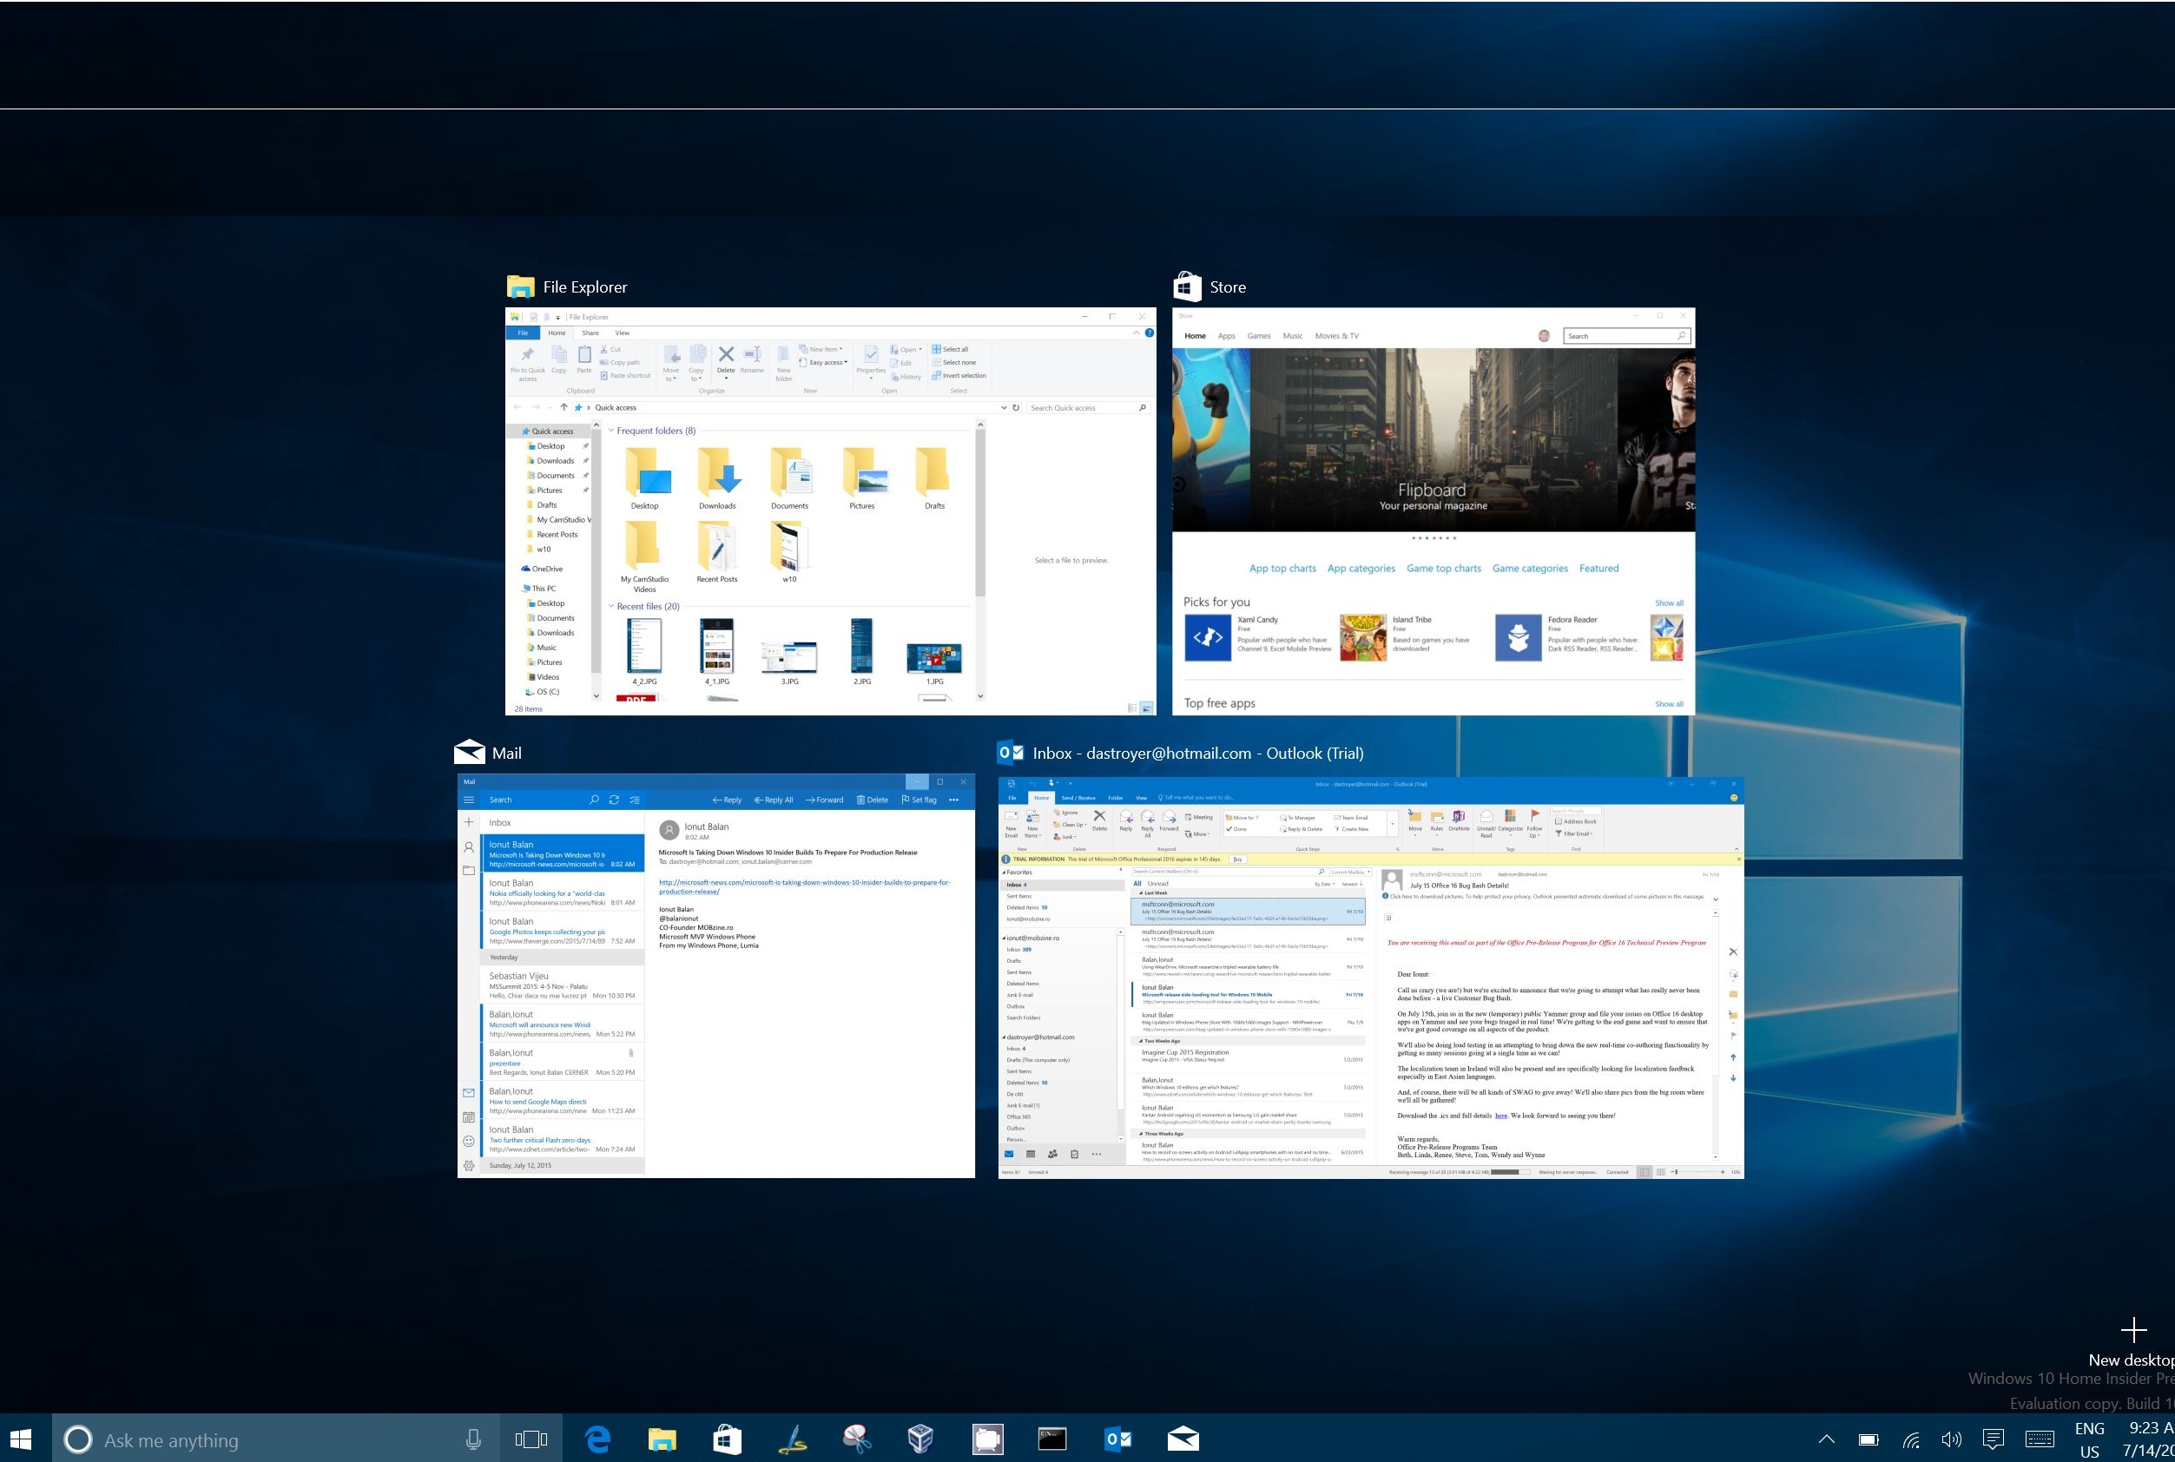Image resolution: width=2175 pixels, height=1462 pixels.
Task: Click the Store shopping bag taskbar icon
Action: [726, 1439]
